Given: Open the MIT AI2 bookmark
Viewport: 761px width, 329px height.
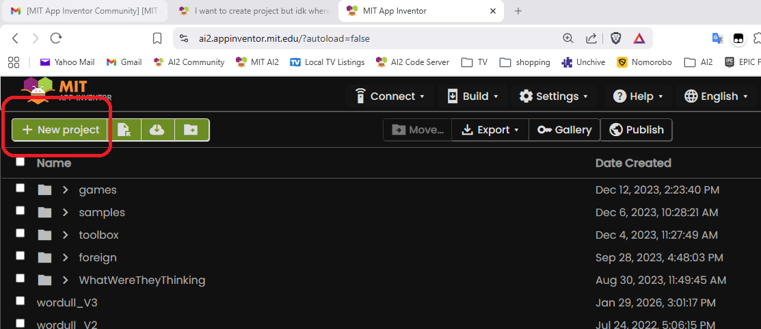Looking at the screenshot, I should pyautogui.click(x=257, y=62).
